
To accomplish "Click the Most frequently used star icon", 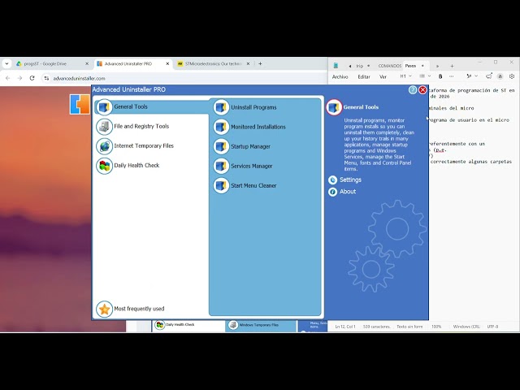I will (x=104, y=309).
